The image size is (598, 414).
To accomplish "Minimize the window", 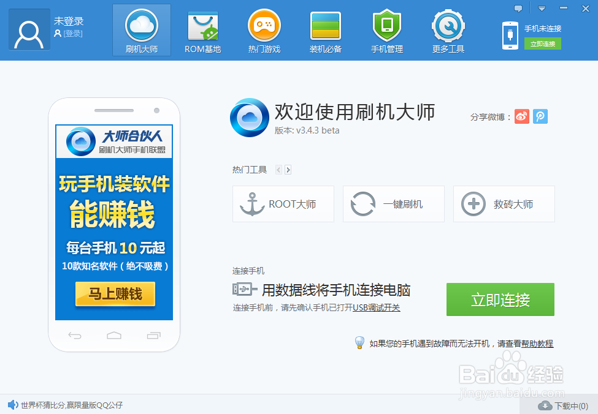I will [563, 8].
